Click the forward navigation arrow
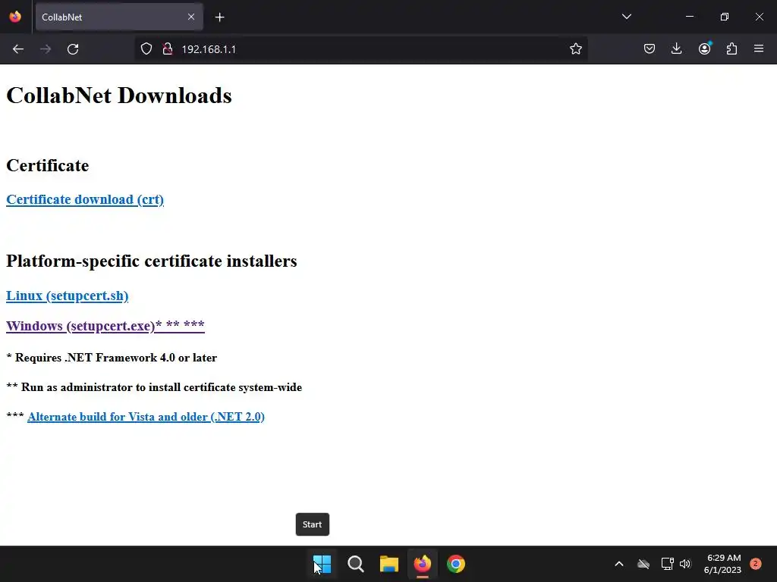777x582 pixels. coord(46,49)
